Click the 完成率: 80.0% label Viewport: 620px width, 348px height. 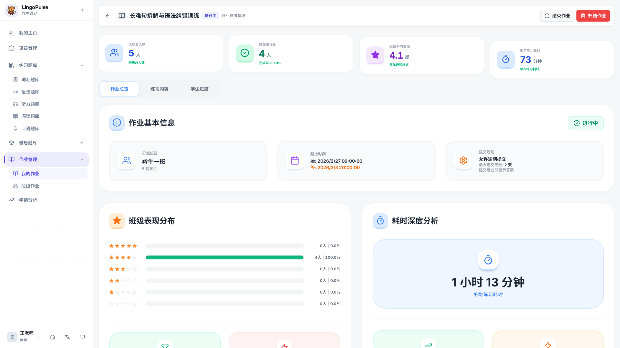(x=270, y=63)
